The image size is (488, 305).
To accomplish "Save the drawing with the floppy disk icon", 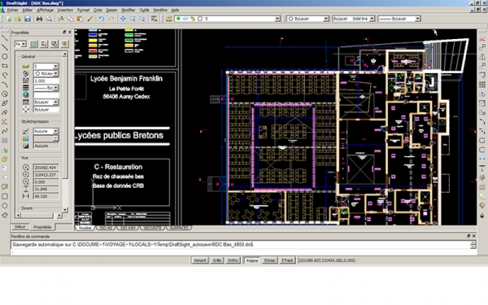I will [28, 19].
